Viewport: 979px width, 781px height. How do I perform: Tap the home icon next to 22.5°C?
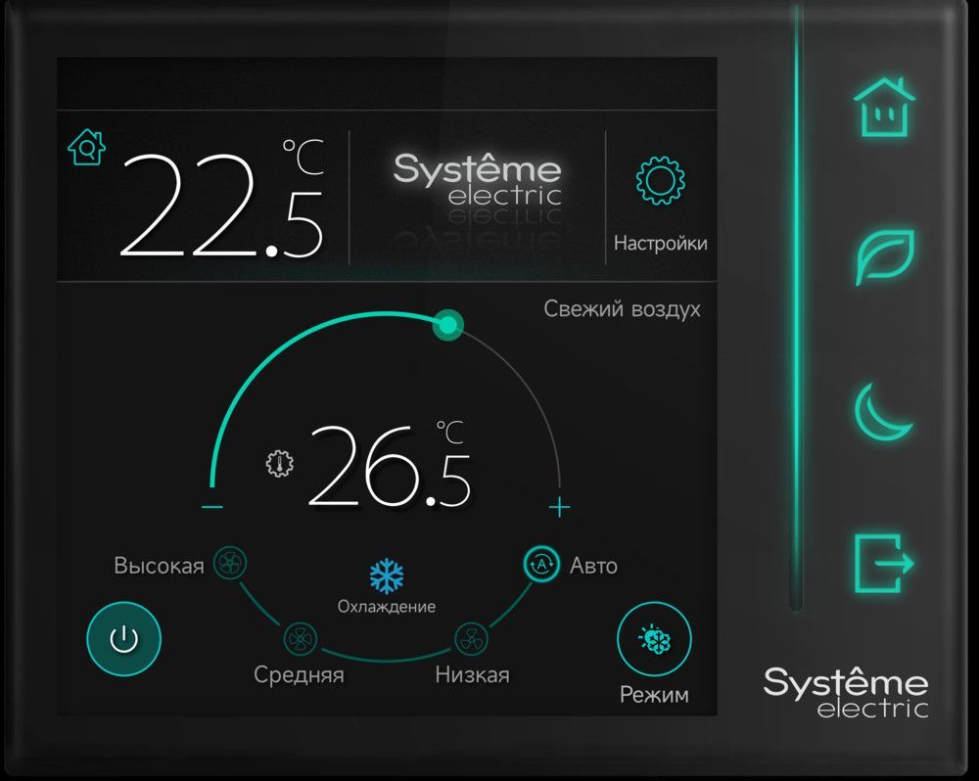tap(86, 149)
